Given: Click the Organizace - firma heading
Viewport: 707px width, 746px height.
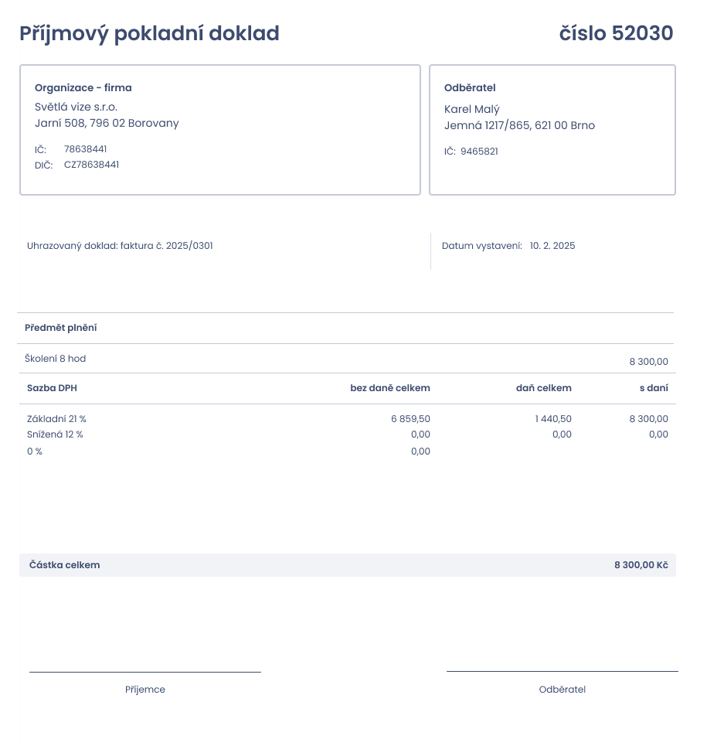Looking at the screenshot, I should click(83, 87).
